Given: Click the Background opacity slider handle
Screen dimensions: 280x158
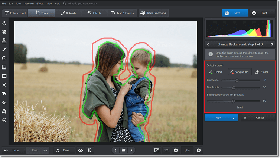Looking at the screenshot, I should (233, 101).
